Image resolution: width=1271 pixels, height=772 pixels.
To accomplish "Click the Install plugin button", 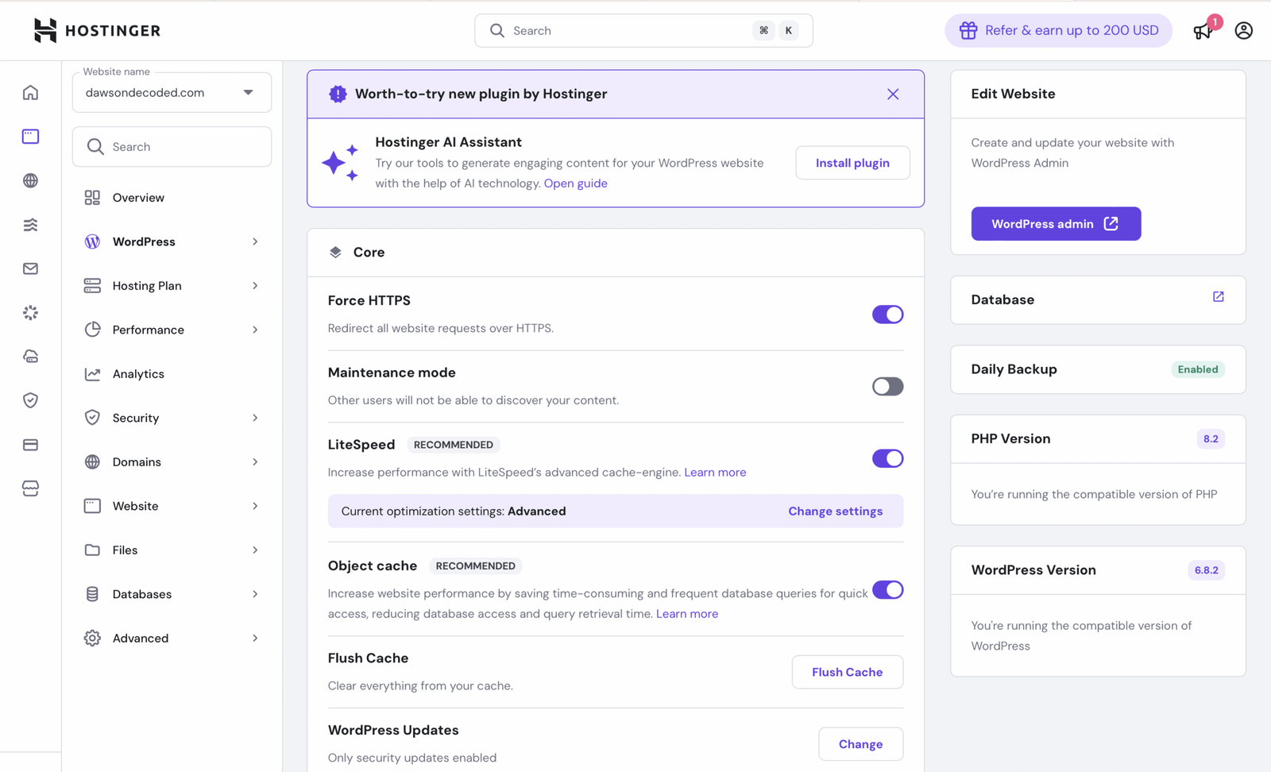I will (x=852, y=162).
